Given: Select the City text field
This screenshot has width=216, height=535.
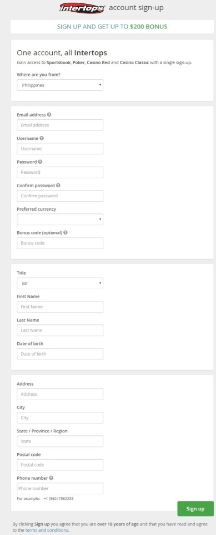Looking at the screenshot, I should (x=60, y=418).
